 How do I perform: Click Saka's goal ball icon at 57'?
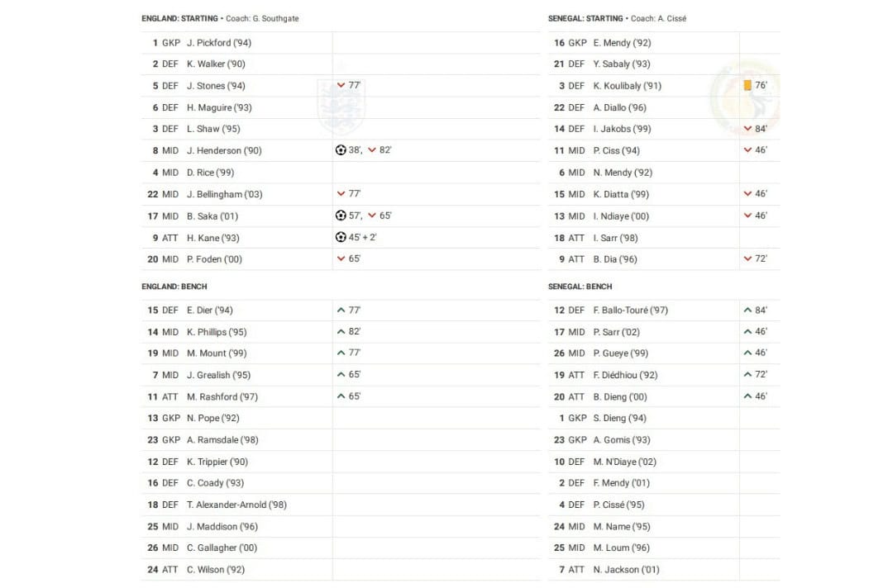(x=341, y=216)
